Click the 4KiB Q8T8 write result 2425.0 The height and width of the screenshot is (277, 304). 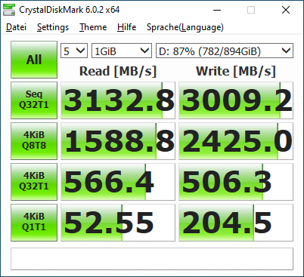(236, 141)
